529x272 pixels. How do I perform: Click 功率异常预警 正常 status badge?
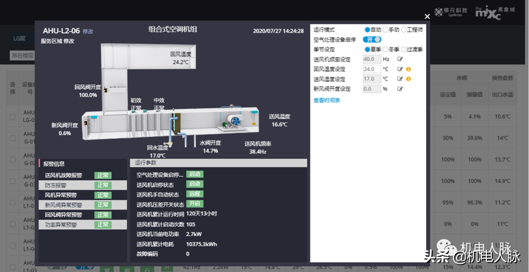pyautogui.click(x=103, y=225)
